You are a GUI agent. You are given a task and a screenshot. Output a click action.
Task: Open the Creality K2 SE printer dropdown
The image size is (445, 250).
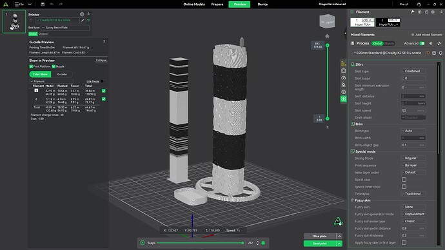pyautogui.click(x=57, y=21)
